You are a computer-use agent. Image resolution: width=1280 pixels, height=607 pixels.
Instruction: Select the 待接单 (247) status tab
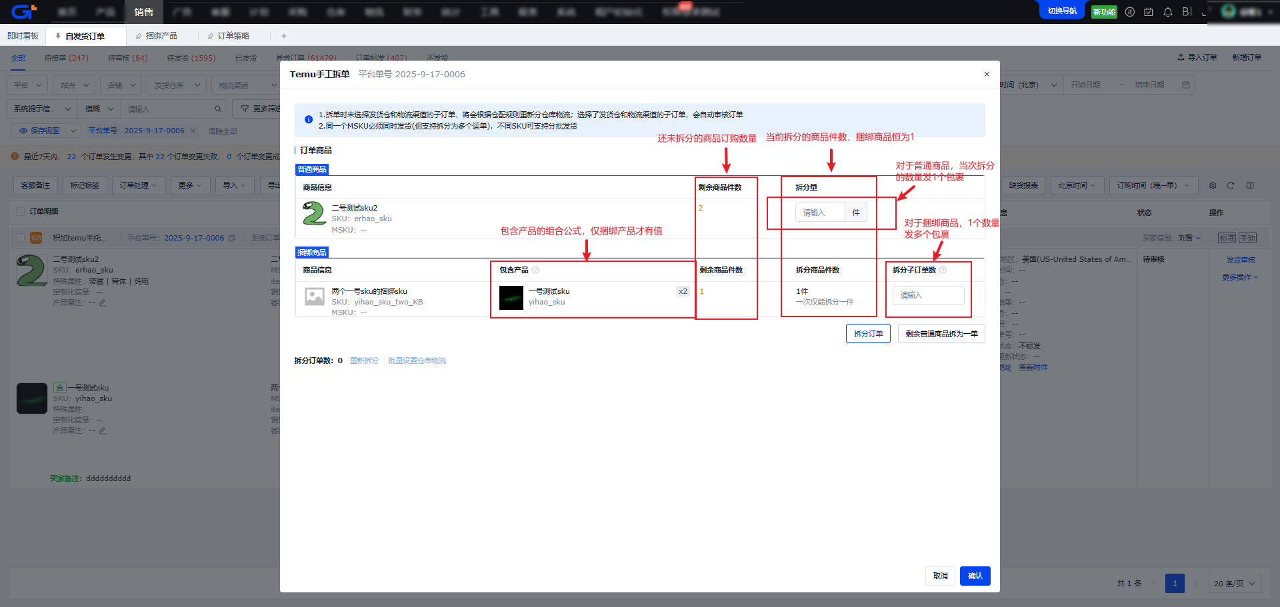coord(66,58)
